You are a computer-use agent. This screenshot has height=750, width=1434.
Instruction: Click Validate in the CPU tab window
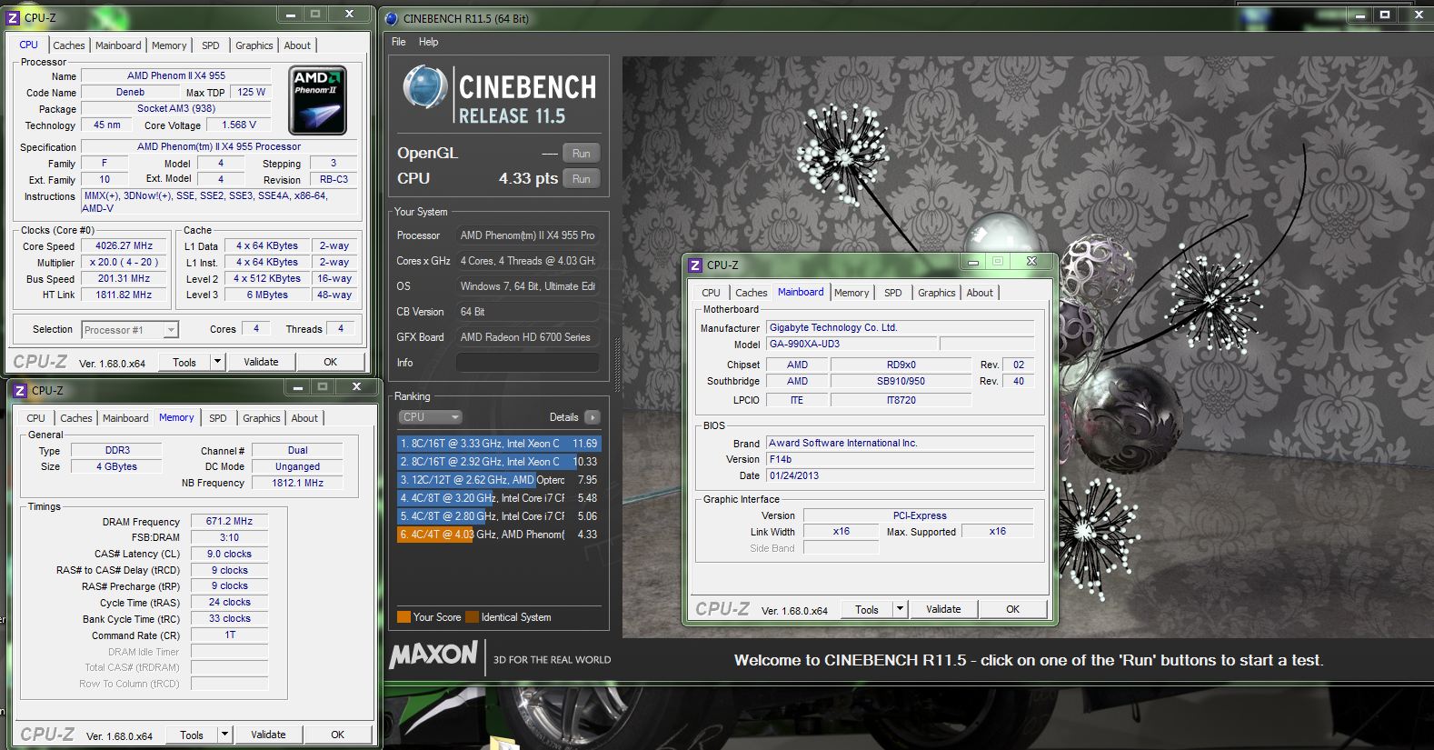tap(261, 362)
